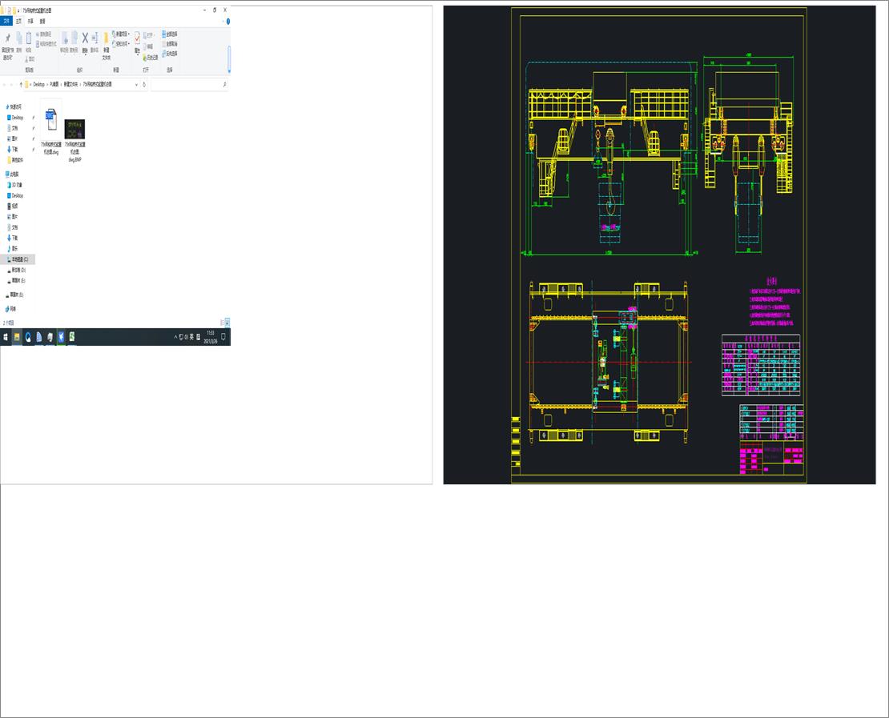The width and height of the screenshot is (889, 718).
Task: Click the History icon in the Open group
Action: (x=151, y=58)
